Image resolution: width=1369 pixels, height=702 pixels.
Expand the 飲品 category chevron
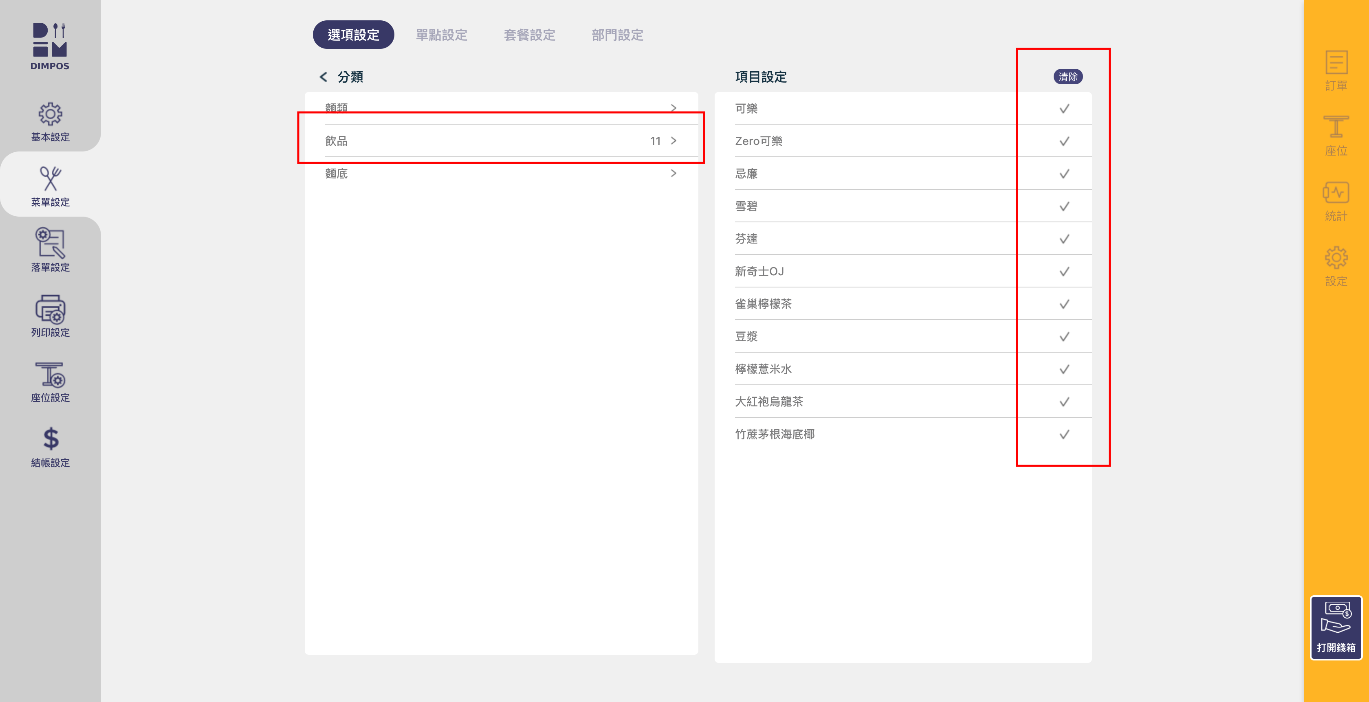pyautogui.click(x=673, y=141)
